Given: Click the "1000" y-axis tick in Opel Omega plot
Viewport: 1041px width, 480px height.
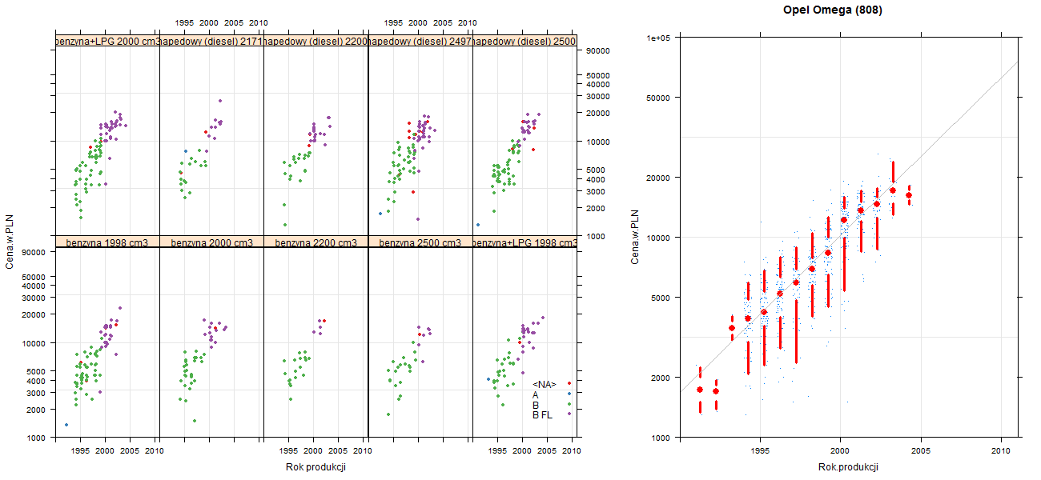Looking at the screenshot, I should 662,438.
